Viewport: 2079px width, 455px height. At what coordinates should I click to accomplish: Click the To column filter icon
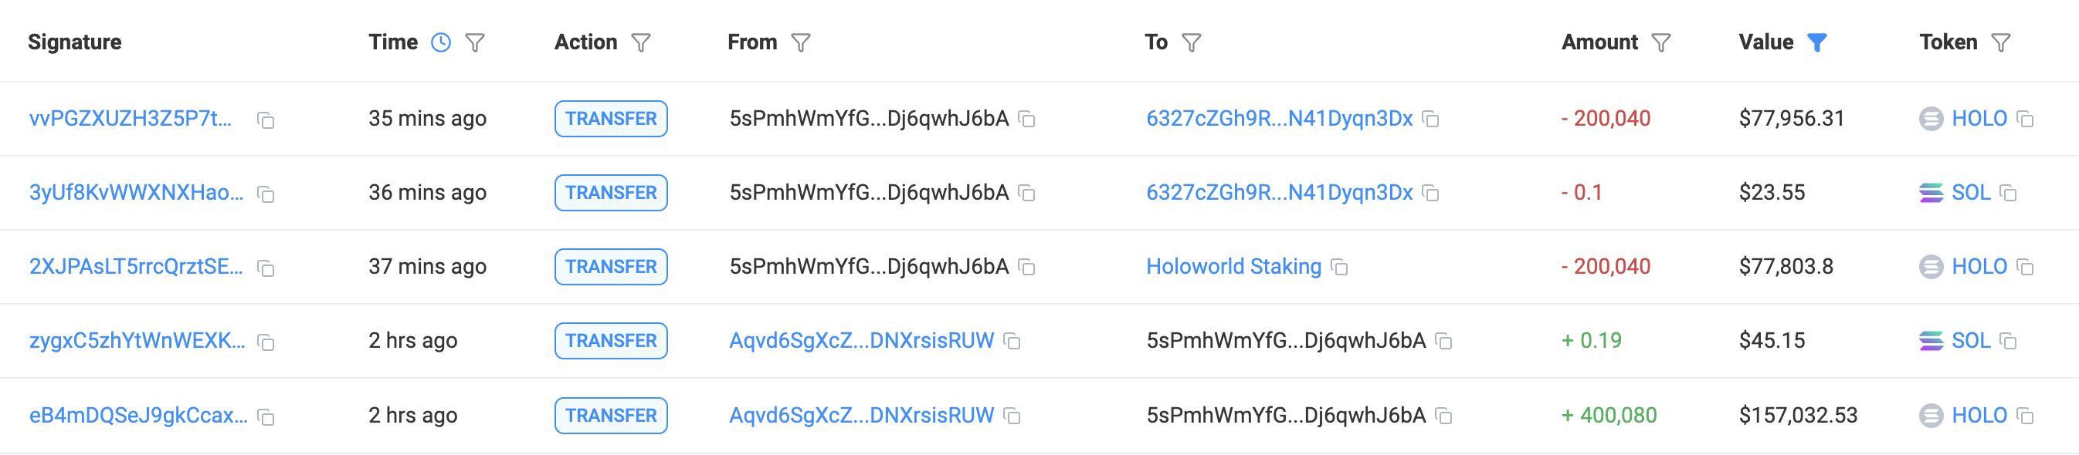pos(1191,42)
